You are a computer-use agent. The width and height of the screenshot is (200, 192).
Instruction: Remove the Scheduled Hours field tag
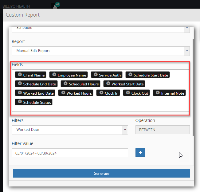65,84
